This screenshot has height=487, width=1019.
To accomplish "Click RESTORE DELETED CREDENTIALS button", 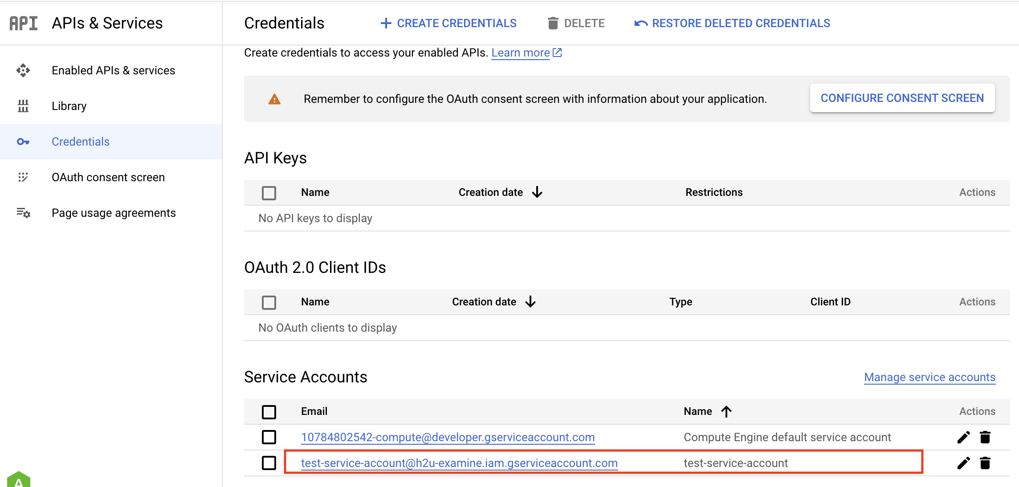I will 732,23.
